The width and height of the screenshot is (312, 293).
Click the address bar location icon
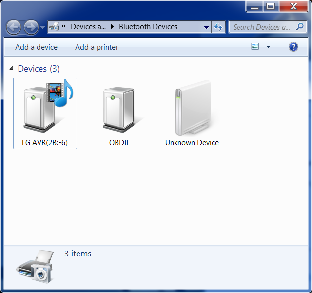[54, 27]
